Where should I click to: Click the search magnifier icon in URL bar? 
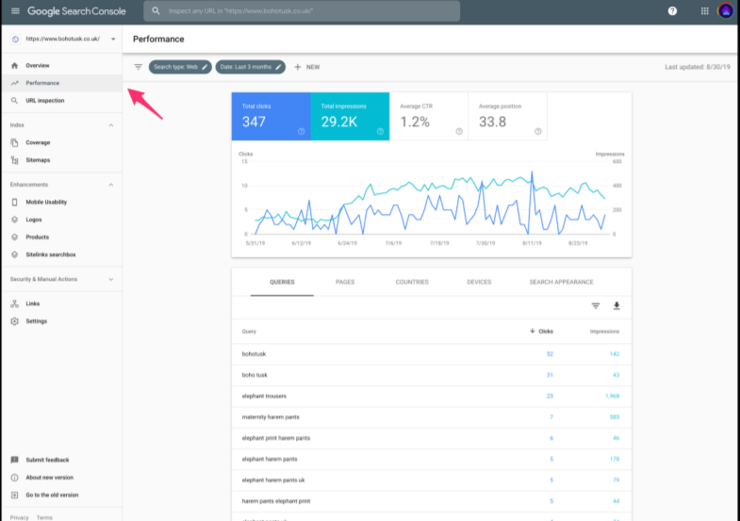pos(156,11)
